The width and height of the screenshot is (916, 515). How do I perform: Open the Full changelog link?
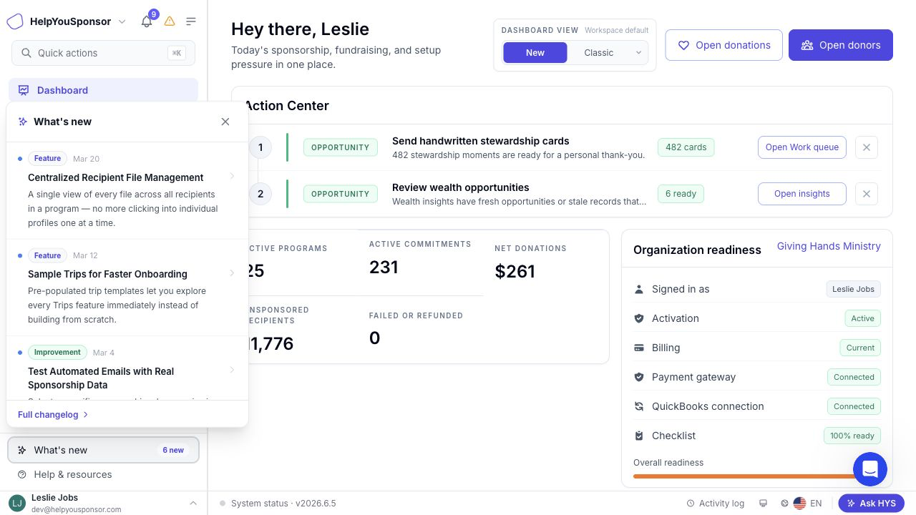pyautogui.click(x=53, y=415)
